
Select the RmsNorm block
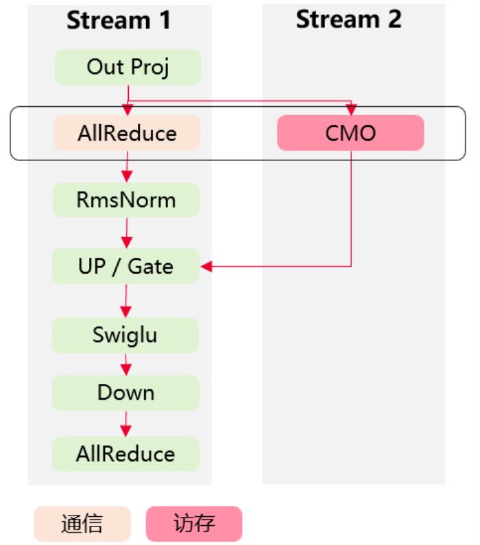point(126,200)
